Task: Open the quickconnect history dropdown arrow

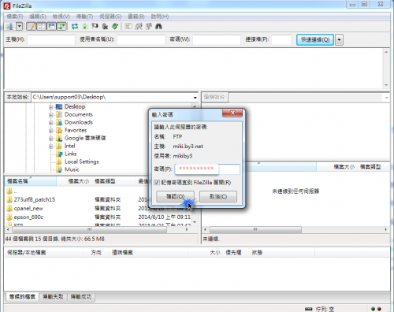Action: coord(339,39)
